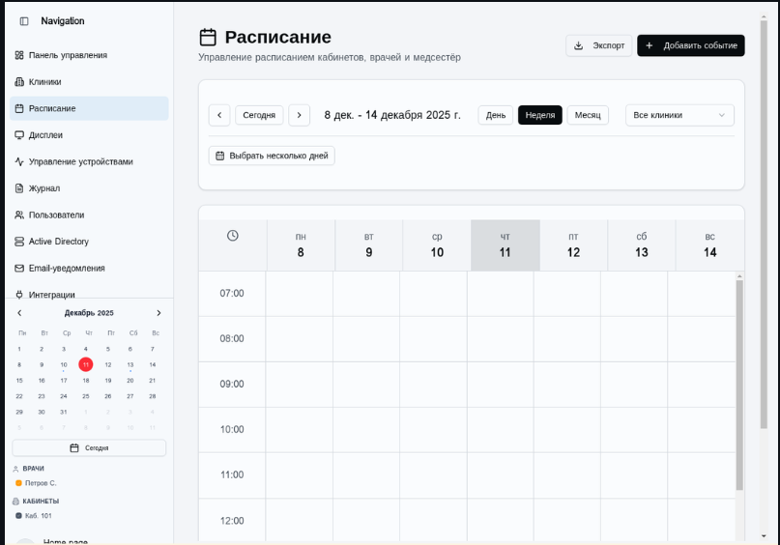
Task: Click the schedule grid vertical scrollbar
Action: coord(739,386)
